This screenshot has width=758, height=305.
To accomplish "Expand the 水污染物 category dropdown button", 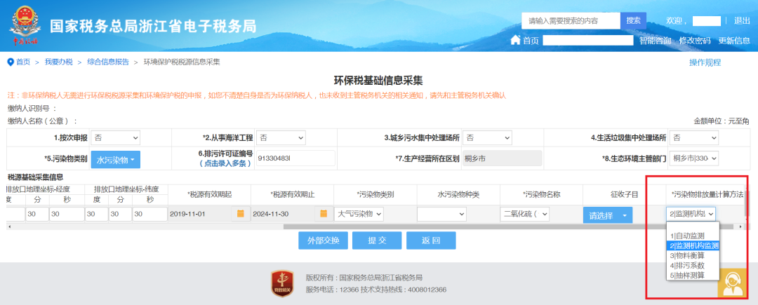I will [115, 159].
